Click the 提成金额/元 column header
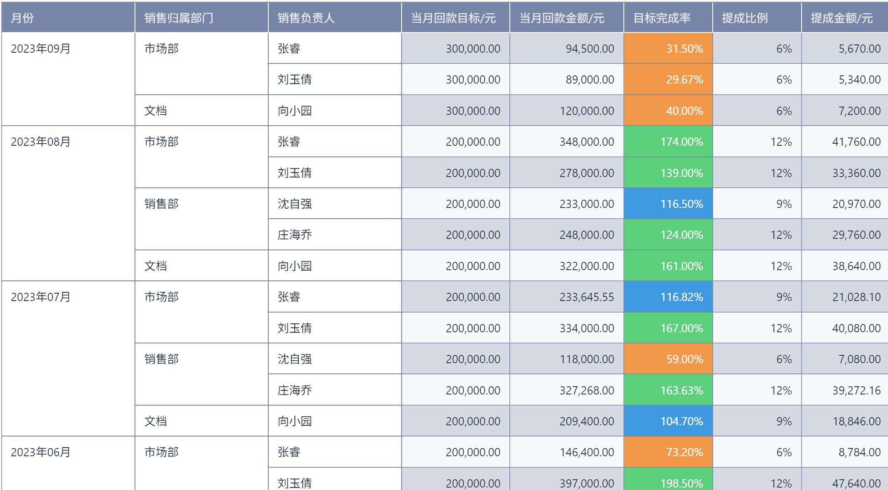This screenshot has height=490, width=888. pyautogui.click(x=842, y=18)
